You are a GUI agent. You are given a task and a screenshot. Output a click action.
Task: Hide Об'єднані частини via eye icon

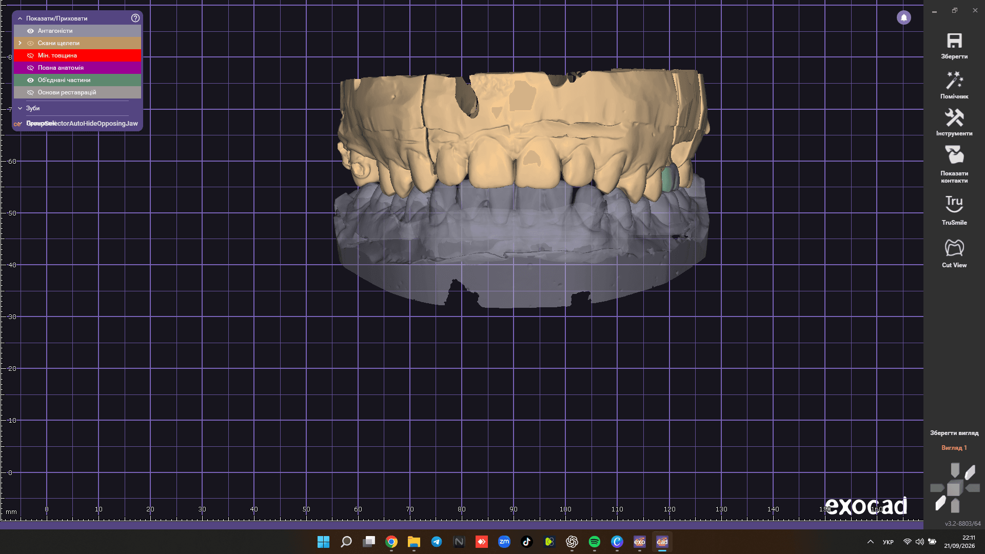pos(30,80)
